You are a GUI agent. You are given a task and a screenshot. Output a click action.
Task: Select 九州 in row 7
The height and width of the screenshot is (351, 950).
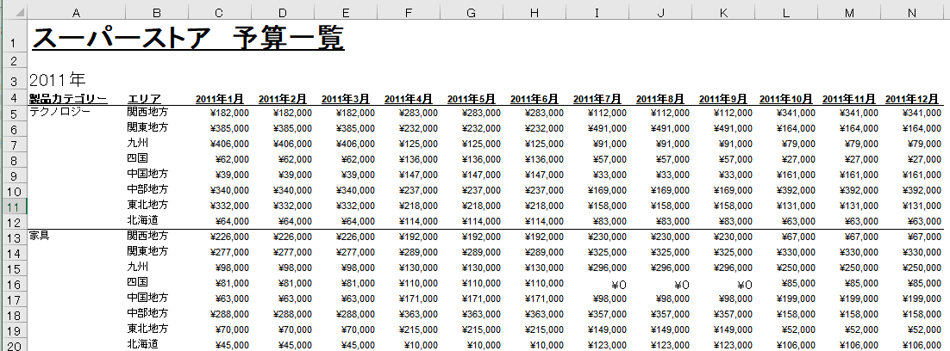click(138, 143)
